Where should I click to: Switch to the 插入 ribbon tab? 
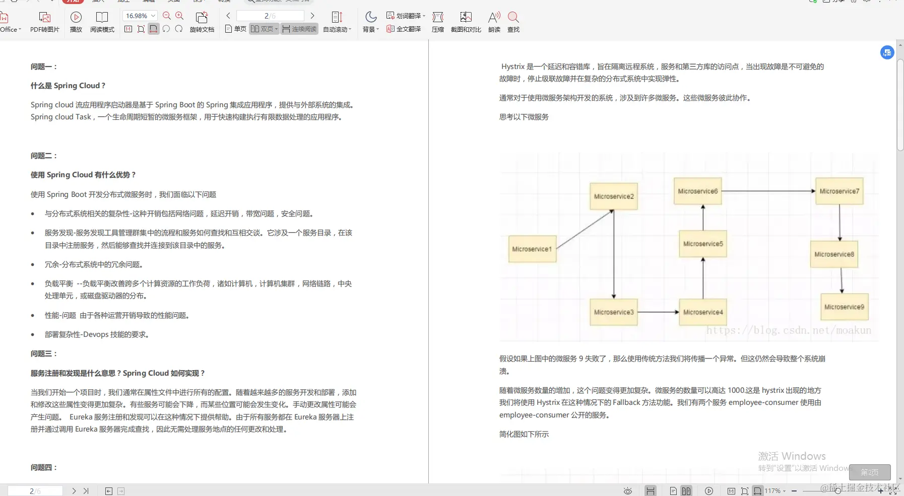pyautogui.click(x=98, y=2)
